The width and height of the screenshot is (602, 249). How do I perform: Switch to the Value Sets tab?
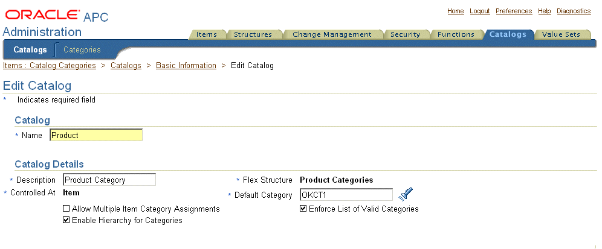point(561,34)
